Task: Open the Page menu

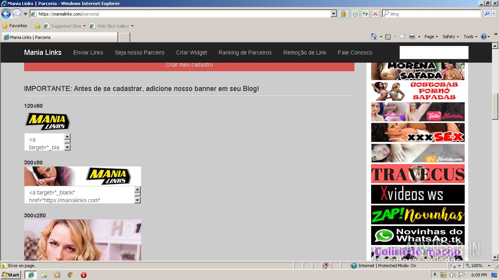Action: tap(431, 37)
